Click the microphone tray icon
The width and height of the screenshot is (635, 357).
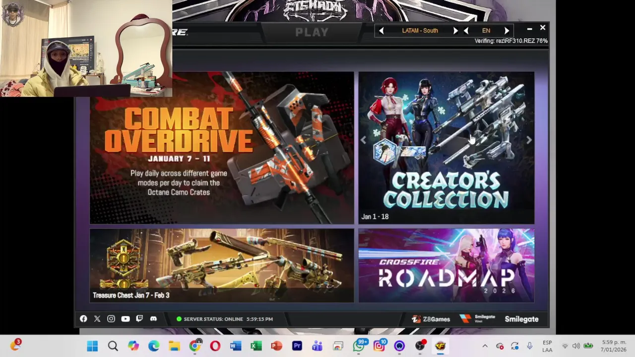pos(530,346)
